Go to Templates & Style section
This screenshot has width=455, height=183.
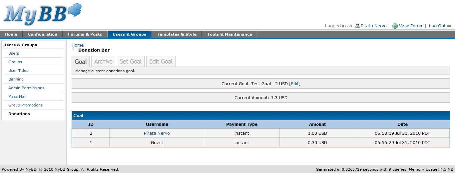[x=177, y=34]
